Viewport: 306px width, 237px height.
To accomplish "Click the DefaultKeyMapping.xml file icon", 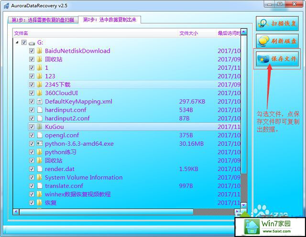I will click(x=39, y=101).
